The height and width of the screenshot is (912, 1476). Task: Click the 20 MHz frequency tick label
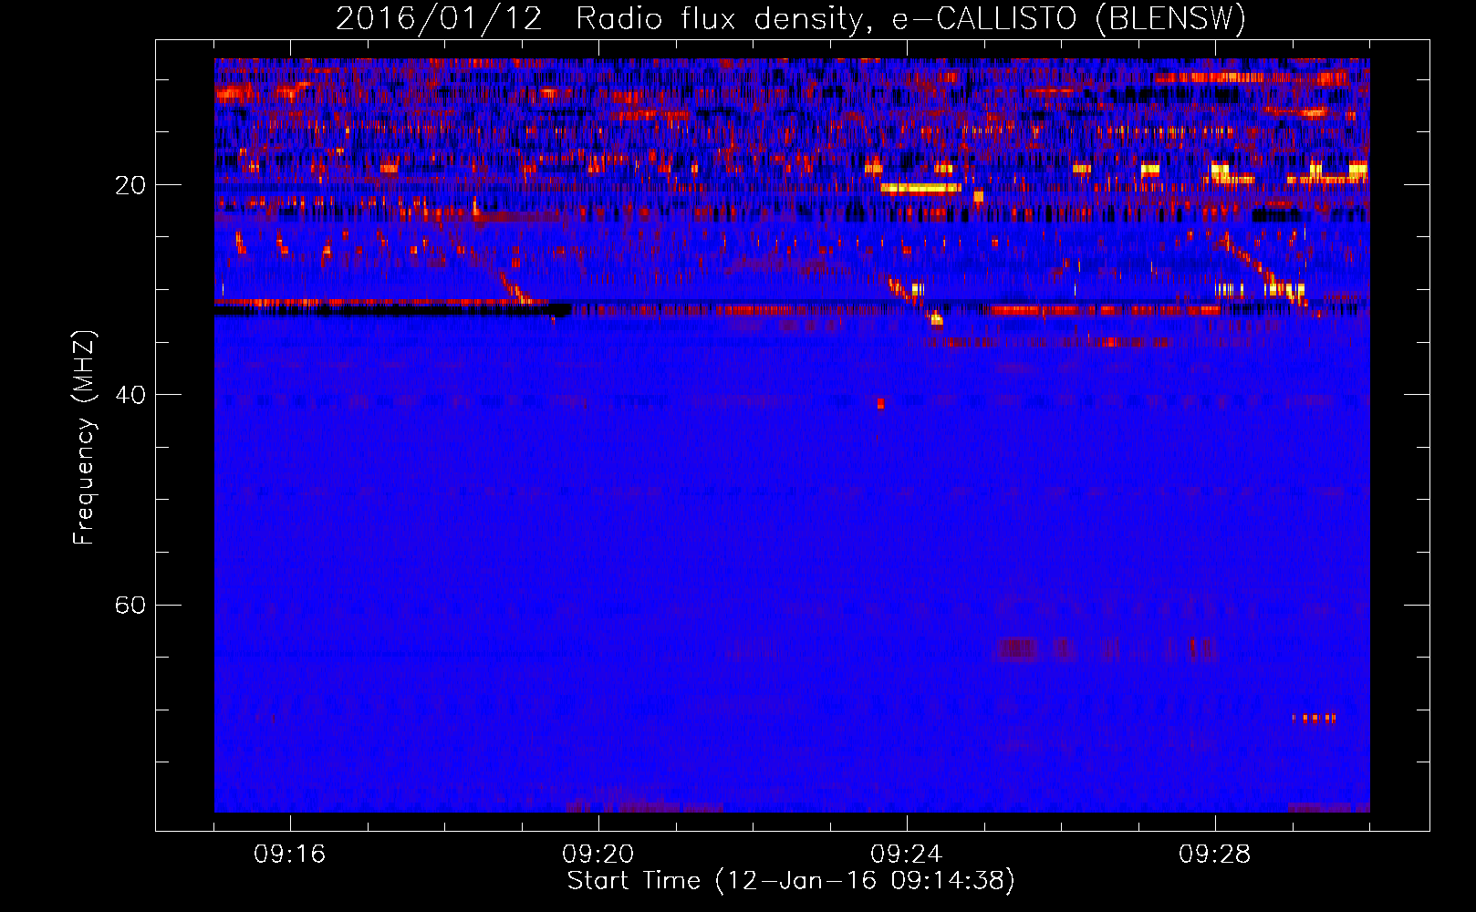pos(130,185)
